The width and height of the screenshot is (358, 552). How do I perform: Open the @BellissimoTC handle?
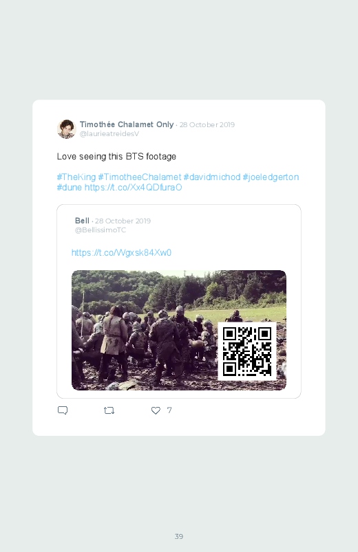[101, 230]
